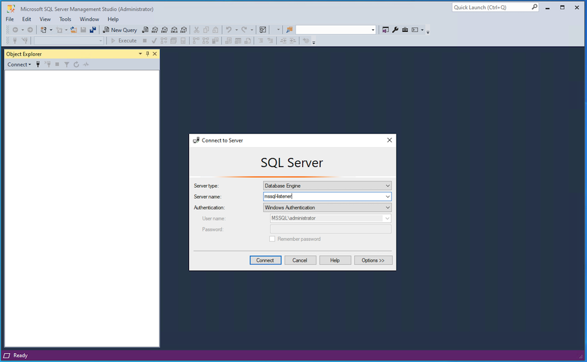Click the Navigate Backward arrow icon
The width and height of the screenshot is (587, 362).
tap(16, 30)
